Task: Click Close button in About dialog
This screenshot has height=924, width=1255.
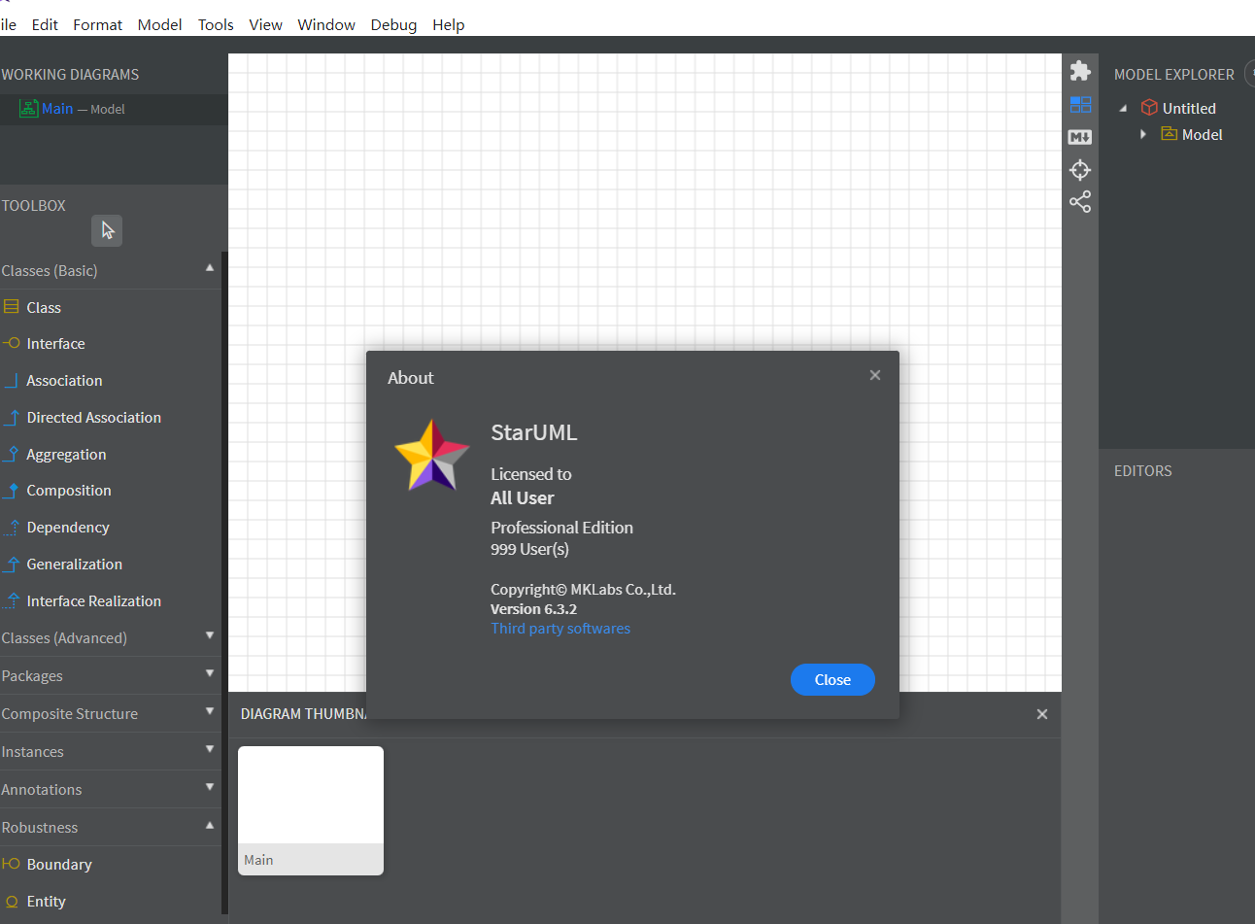Action: tap(832, 680)
